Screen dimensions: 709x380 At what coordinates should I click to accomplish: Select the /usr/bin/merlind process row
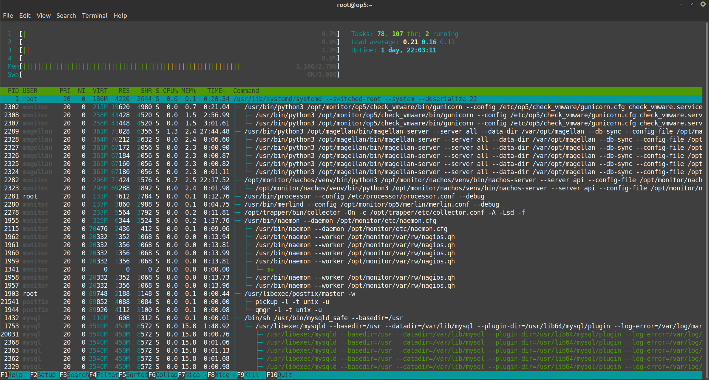point(351,204)
